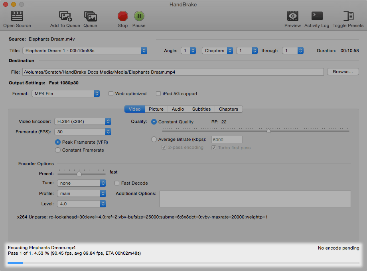Toggle the Presets drawer

point(348,16)
